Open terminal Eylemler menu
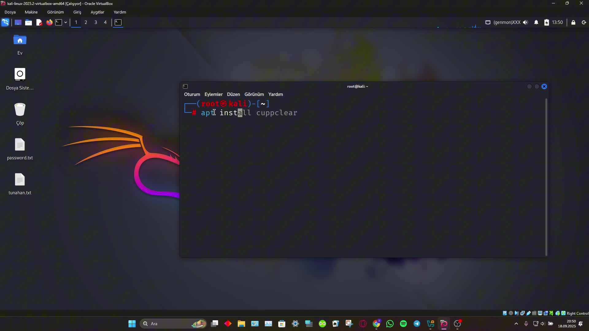The image size is (589, 331). pyautogui.click(x=214, y=94)
